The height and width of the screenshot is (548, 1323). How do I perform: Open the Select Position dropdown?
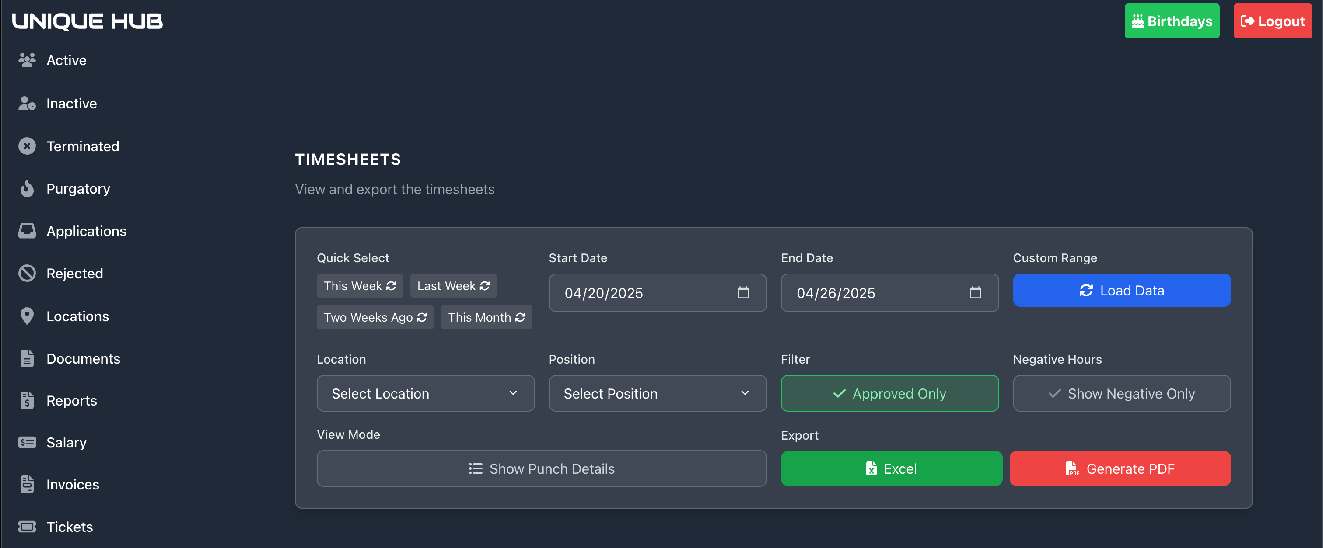click(658, 394)
